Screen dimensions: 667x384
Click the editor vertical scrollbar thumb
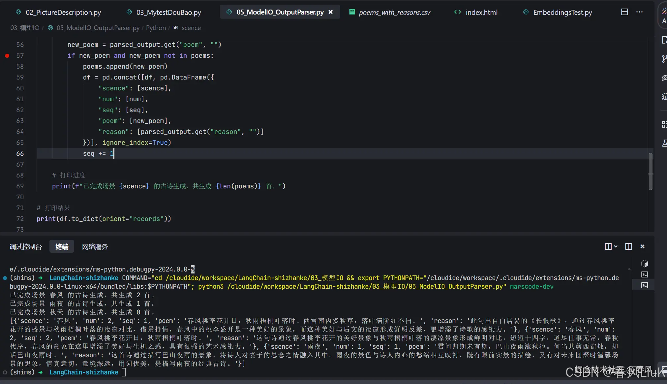(x=650, y=172)
